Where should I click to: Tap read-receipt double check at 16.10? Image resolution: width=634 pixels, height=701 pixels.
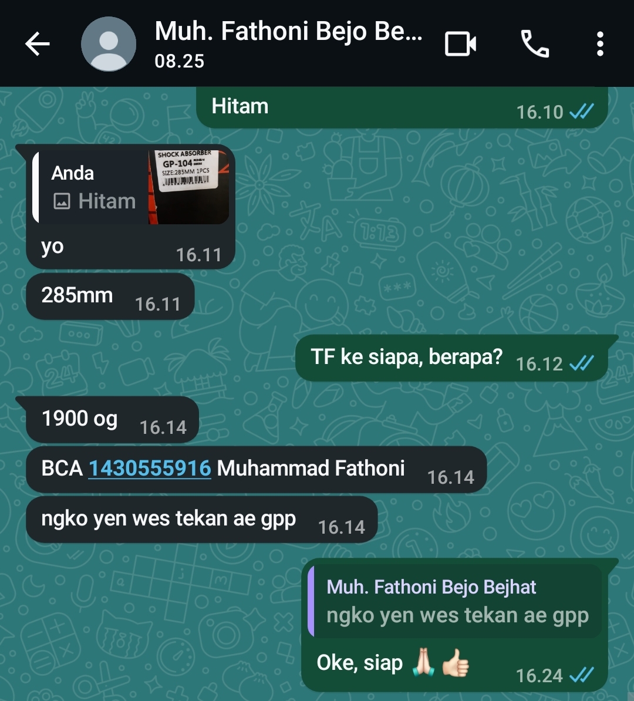click(x=582, y=112)
